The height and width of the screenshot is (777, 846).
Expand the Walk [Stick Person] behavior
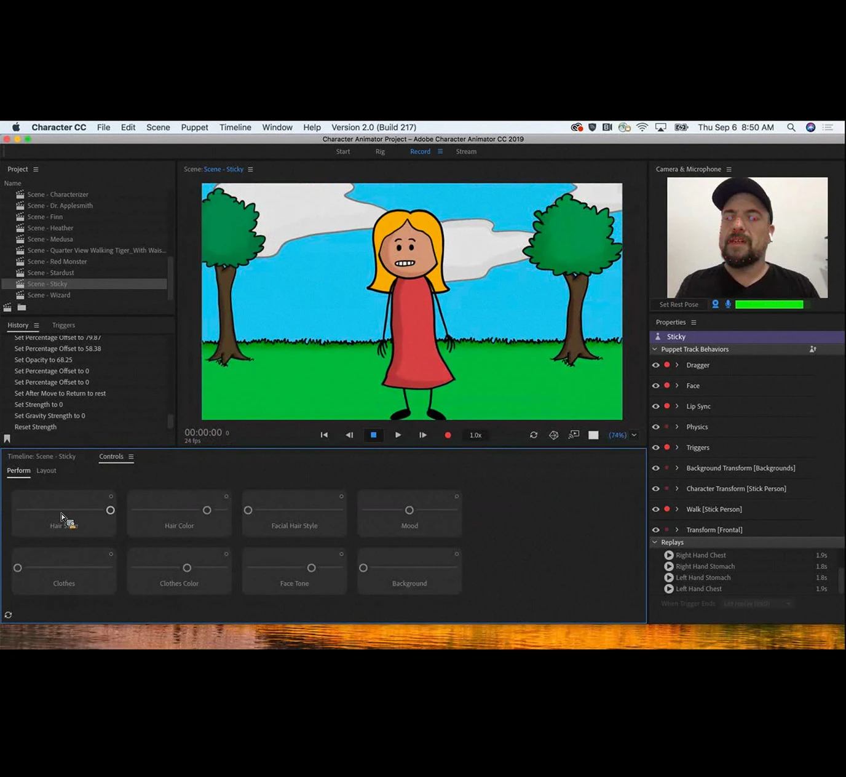click(677, 509)
